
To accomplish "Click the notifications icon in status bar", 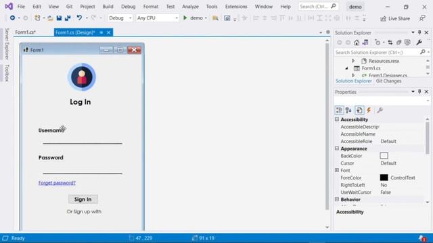I will pyautogui.click(x=422, y=238).
